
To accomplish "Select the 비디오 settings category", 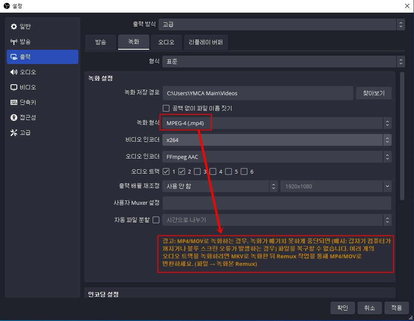I will tap(43, 87).
